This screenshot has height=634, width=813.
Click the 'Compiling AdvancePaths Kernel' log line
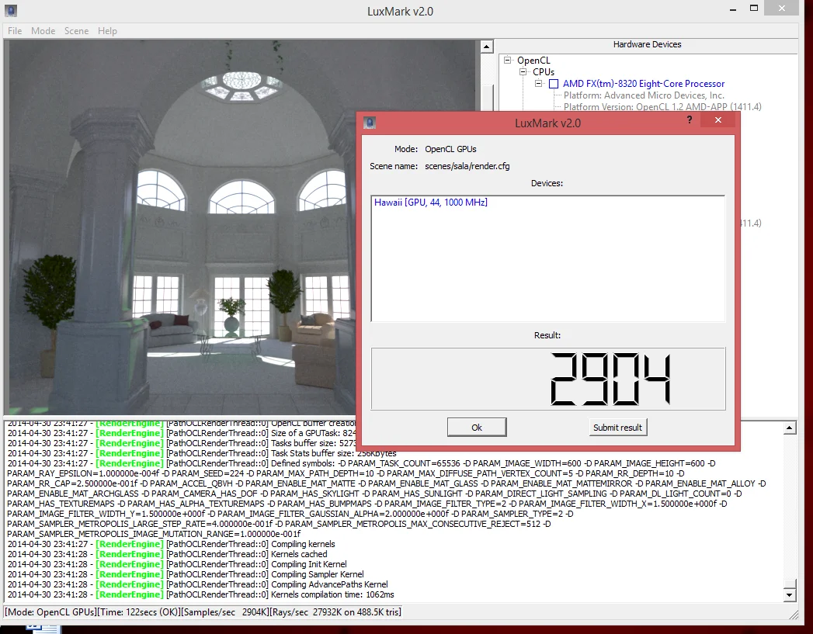pos(197,584)
